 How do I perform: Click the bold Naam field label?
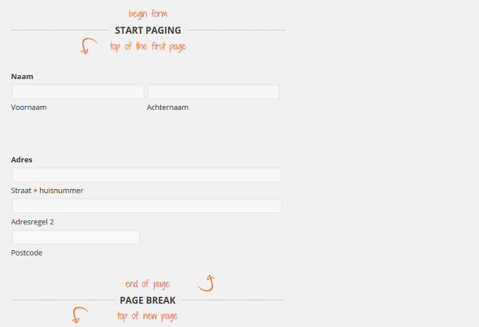(x=22, y=76)
